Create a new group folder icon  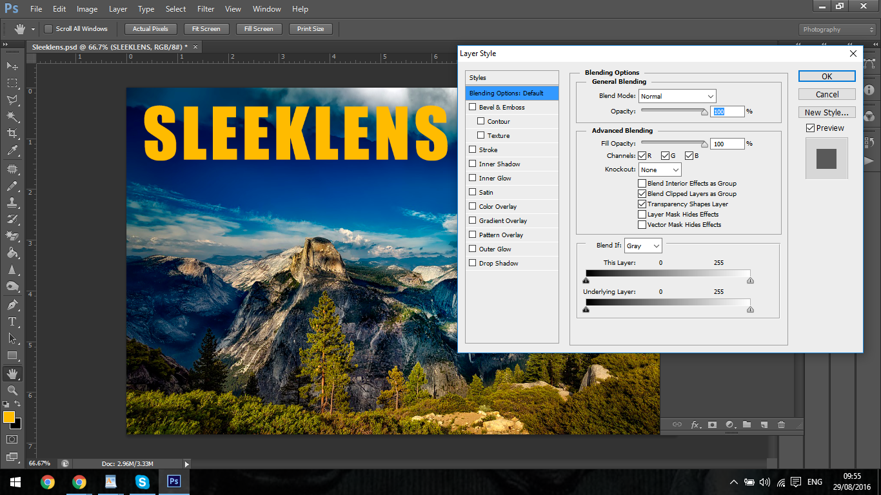click(x=747, y=425)
